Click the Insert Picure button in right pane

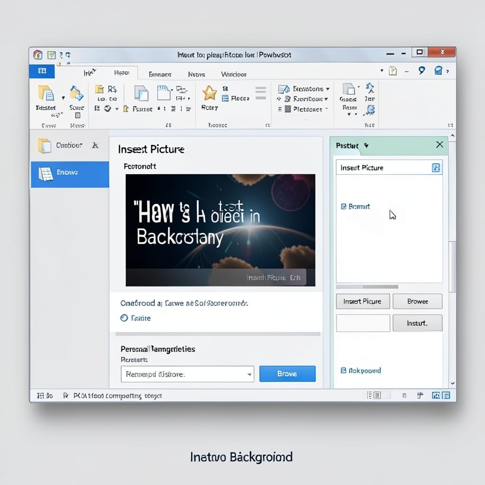click(363, 301)
